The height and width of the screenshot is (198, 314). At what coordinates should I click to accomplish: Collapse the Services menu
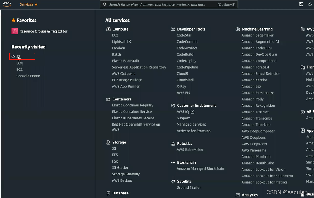click(28, 4)
